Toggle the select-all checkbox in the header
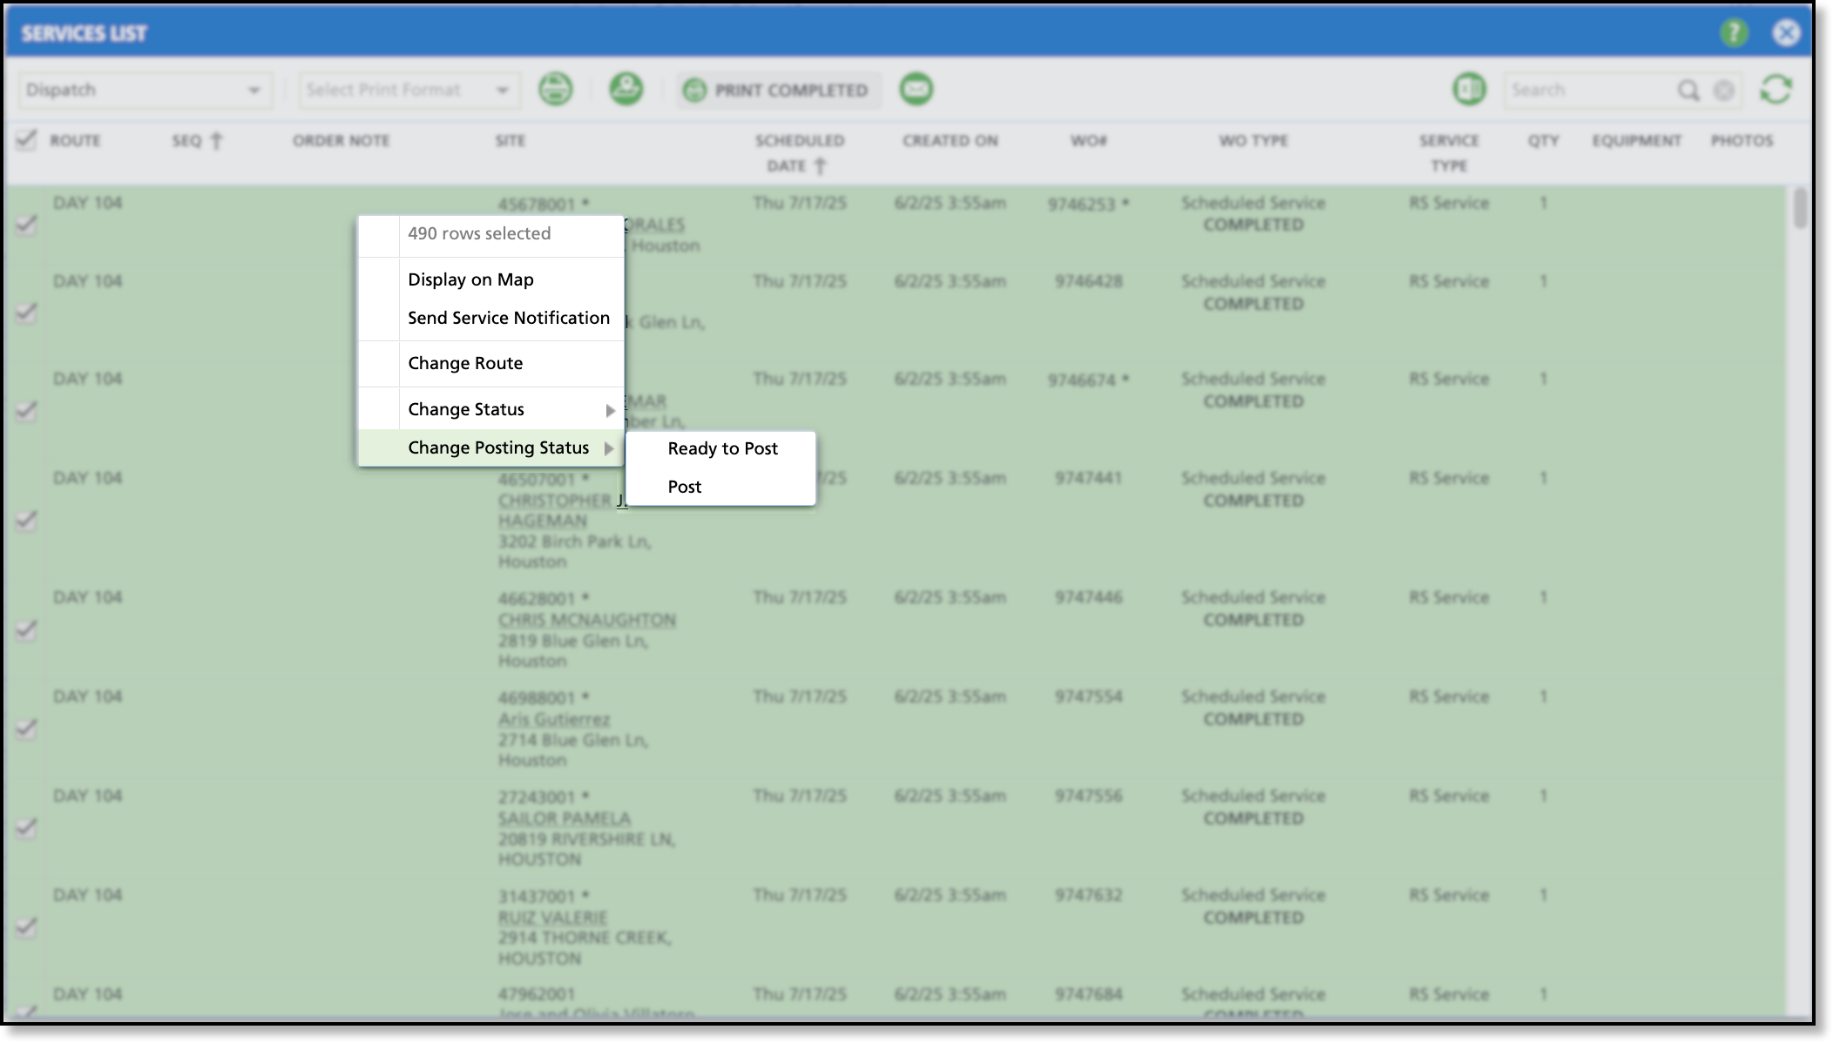The height and width of the screenshot is (1043, 1833). tap(26, 139)
